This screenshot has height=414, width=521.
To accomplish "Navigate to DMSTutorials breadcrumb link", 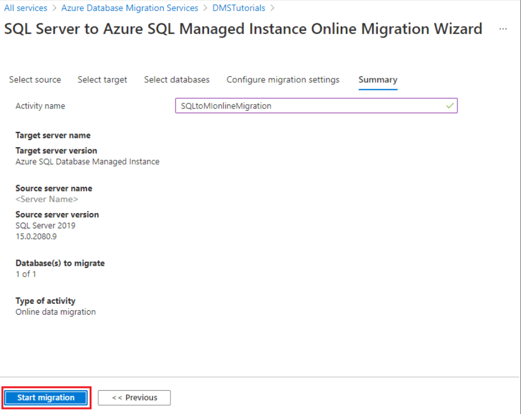I will pos(239,8).
